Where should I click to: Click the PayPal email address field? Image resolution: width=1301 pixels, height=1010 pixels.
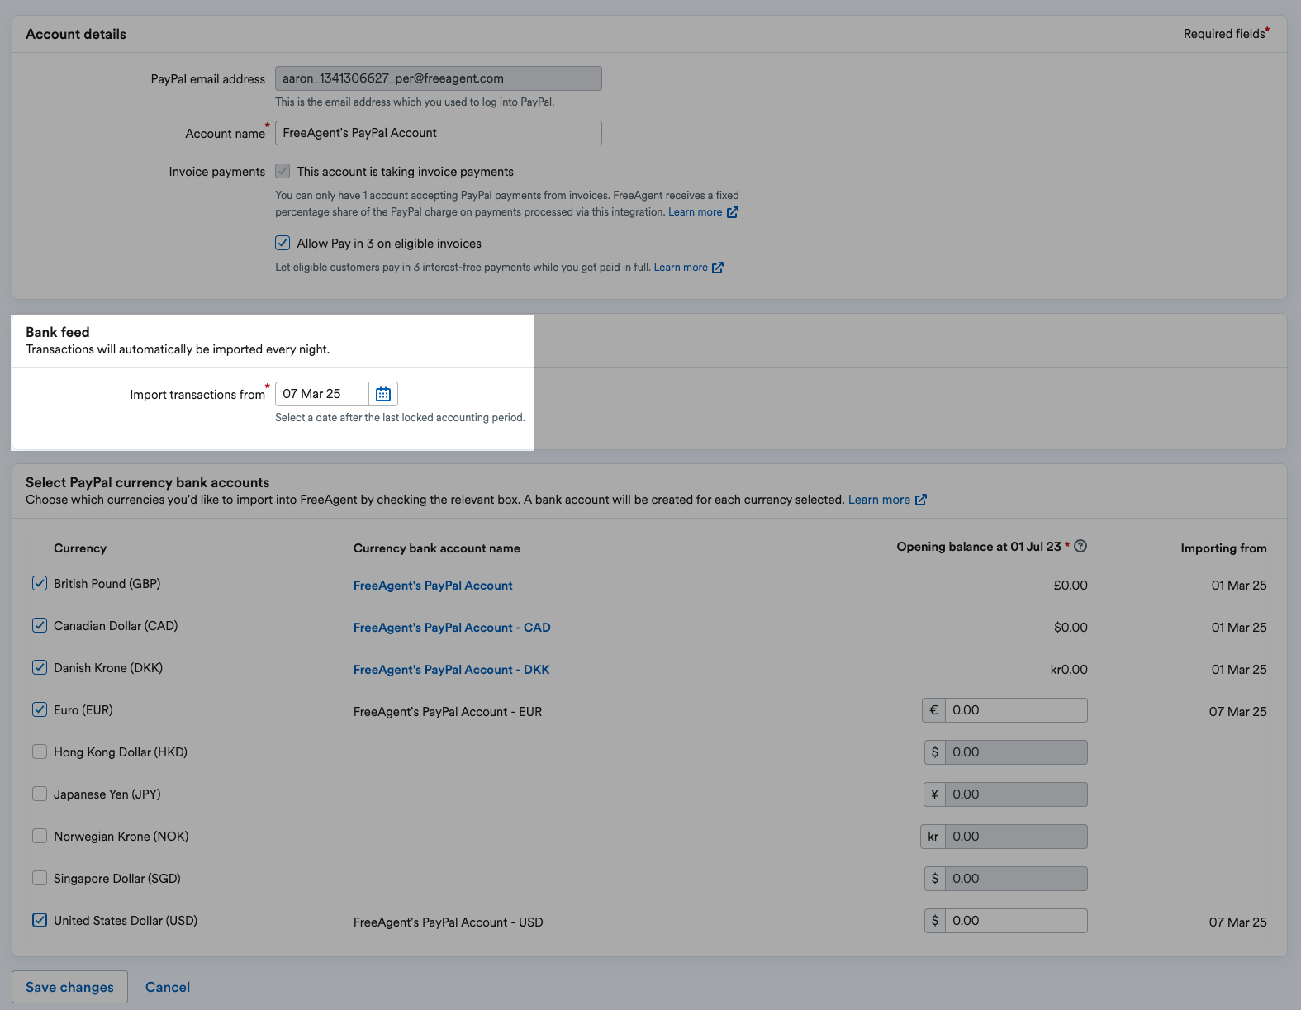439,78
